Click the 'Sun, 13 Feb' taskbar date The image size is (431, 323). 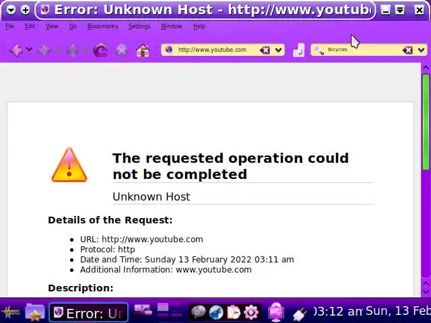397,311
